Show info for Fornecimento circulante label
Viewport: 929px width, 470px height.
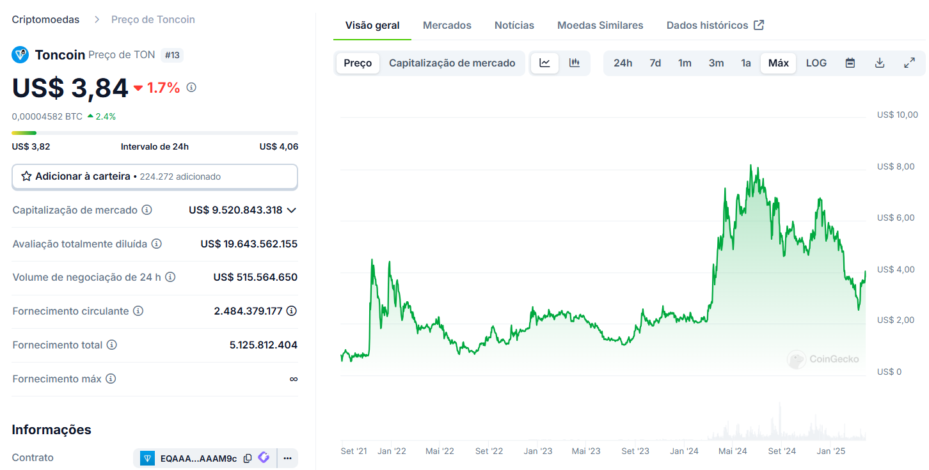click(138, 311)
